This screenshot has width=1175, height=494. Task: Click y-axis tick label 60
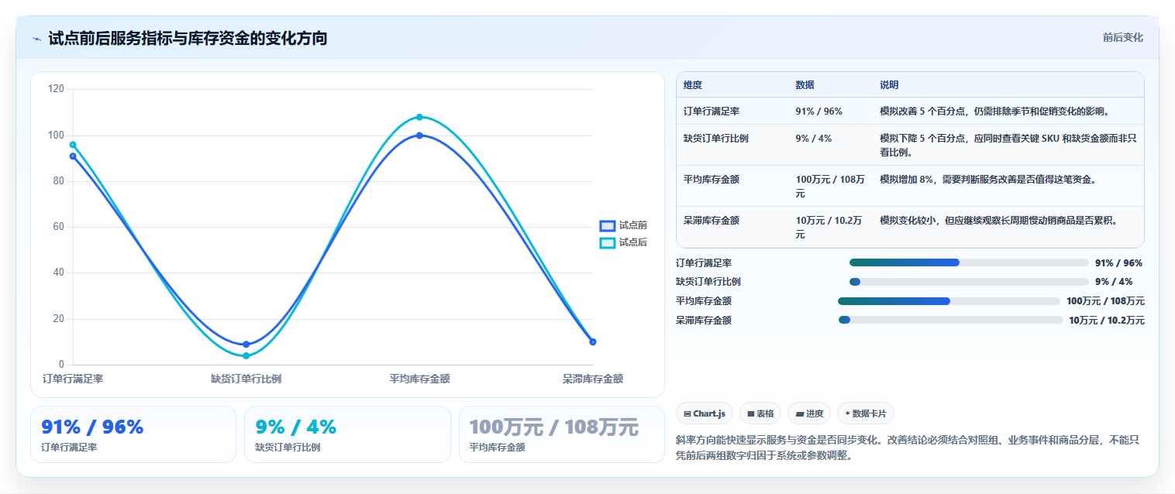[x=59, y=227]
